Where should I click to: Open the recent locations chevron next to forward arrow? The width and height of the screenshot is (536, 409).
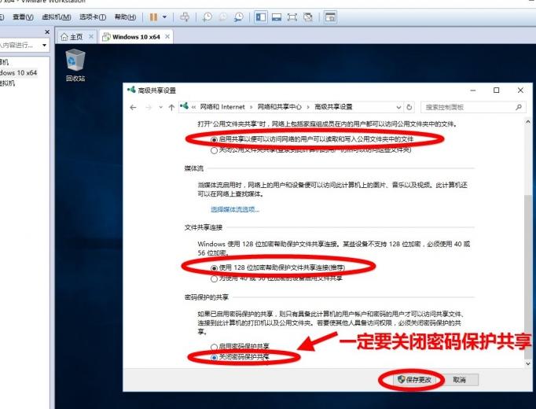point(160,108)
